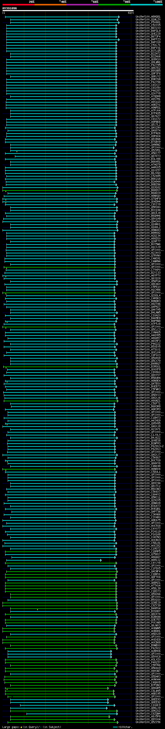Select the UniRef100_Q6RJY2 label
This screenshot has width=165, height=729.
[x=148, y=76]
